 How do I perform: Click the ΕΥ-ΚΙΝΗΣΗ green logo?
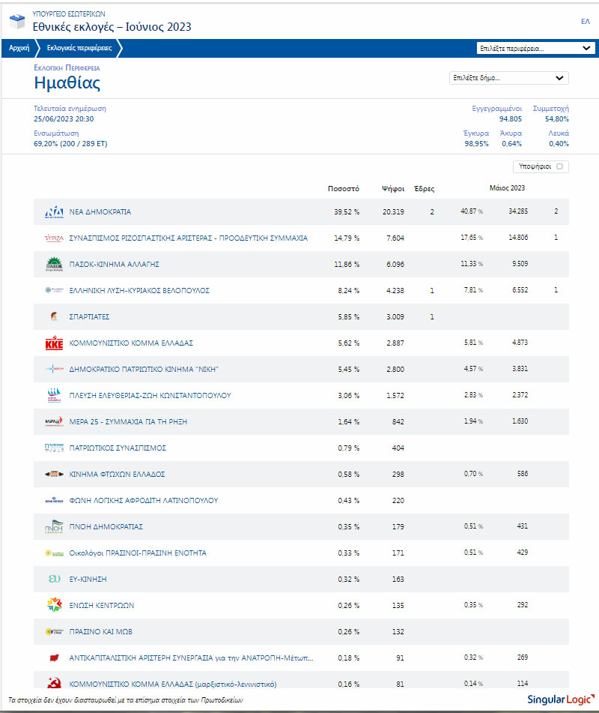point(54,579)
